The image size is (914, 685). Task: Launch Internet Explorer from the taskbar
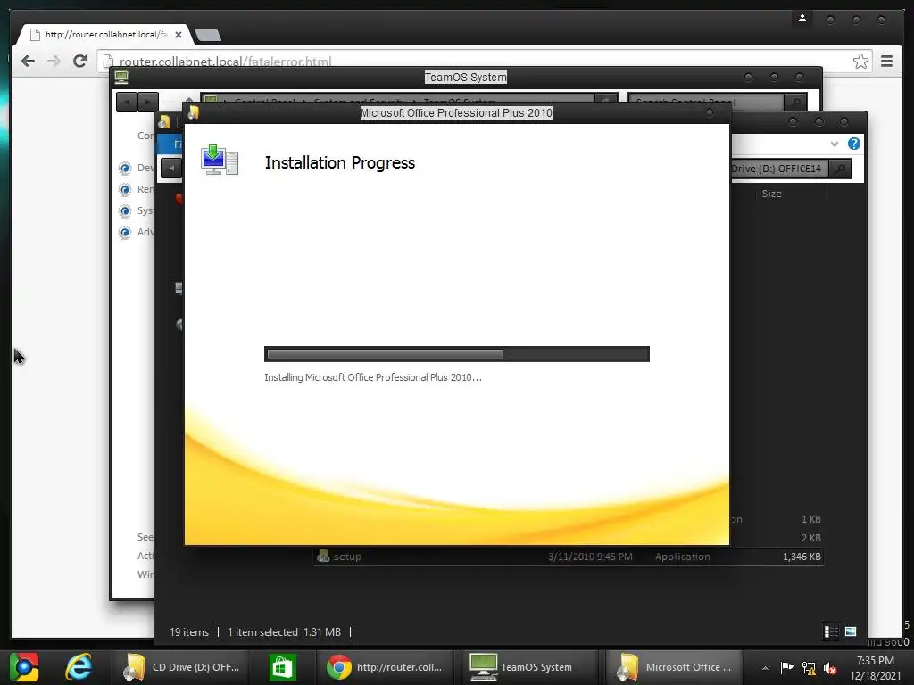click(79, 667)
